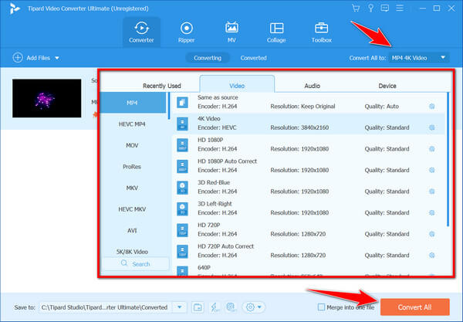This screenshot has height=322, width=463.
Task: Choose the HD 1080P profile row
Action: click(x=309, y=144)
